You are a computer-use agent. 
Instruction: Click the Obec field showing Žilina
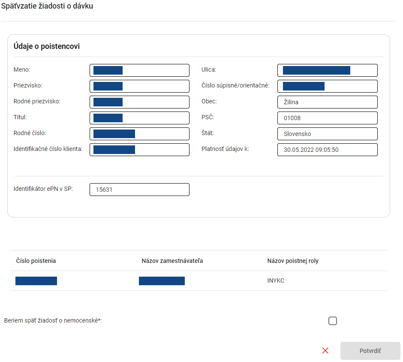pos(328,102)
